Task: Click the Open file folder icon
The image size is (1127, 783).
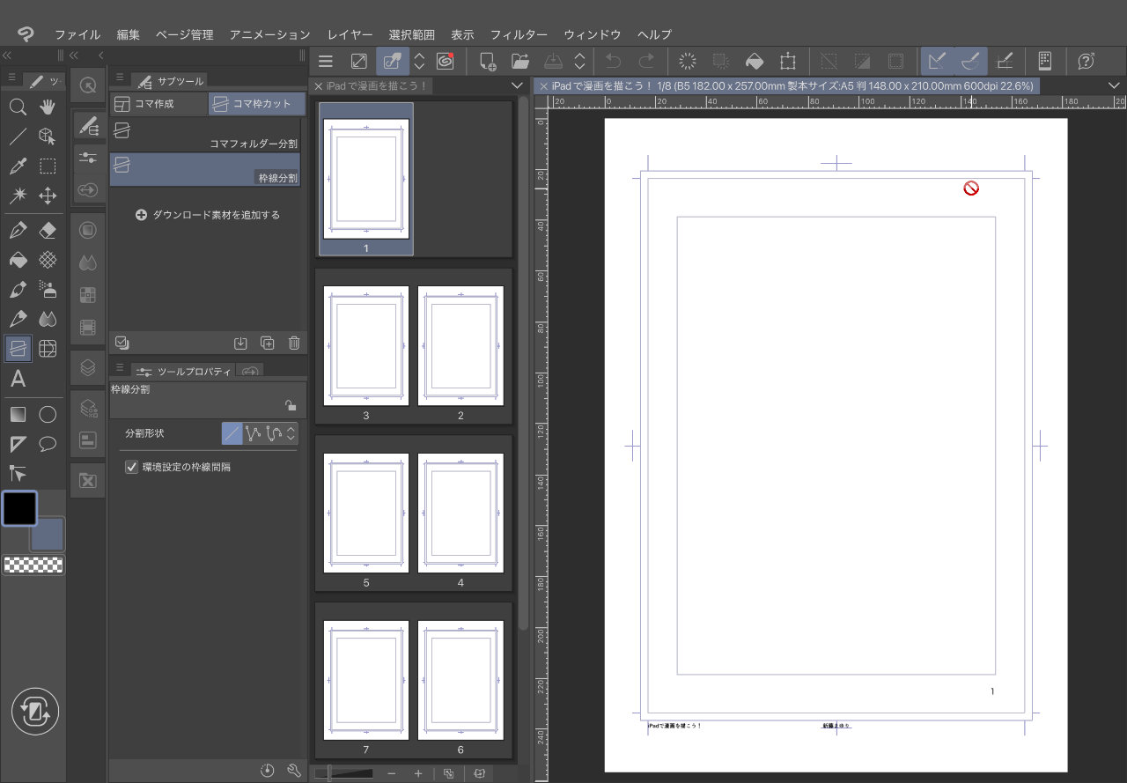Action: pos(519,62)
